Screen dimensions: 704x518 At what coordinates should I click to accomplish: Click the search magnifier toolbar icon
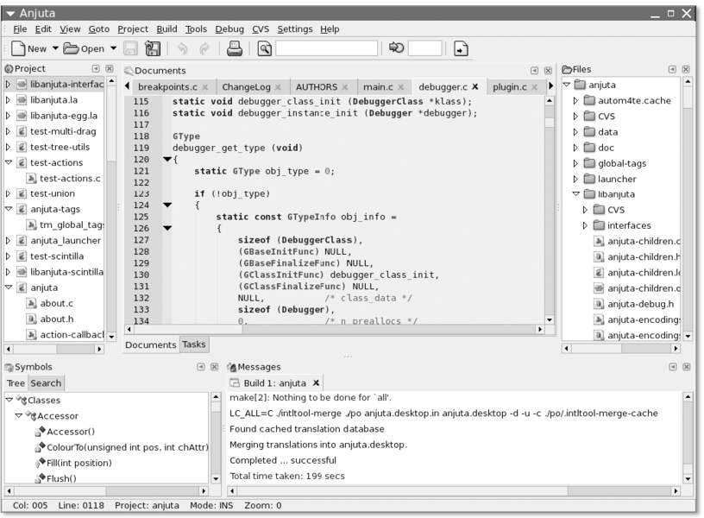point(263,49)
